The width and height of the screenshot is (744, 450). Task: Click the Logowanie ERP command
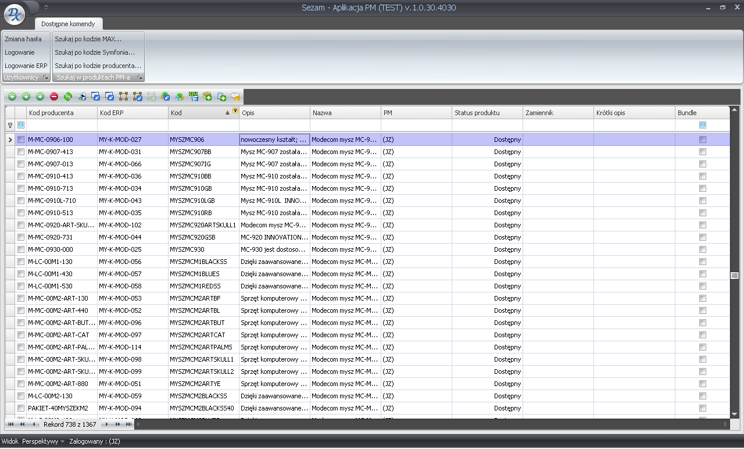(x=26, y=66)
